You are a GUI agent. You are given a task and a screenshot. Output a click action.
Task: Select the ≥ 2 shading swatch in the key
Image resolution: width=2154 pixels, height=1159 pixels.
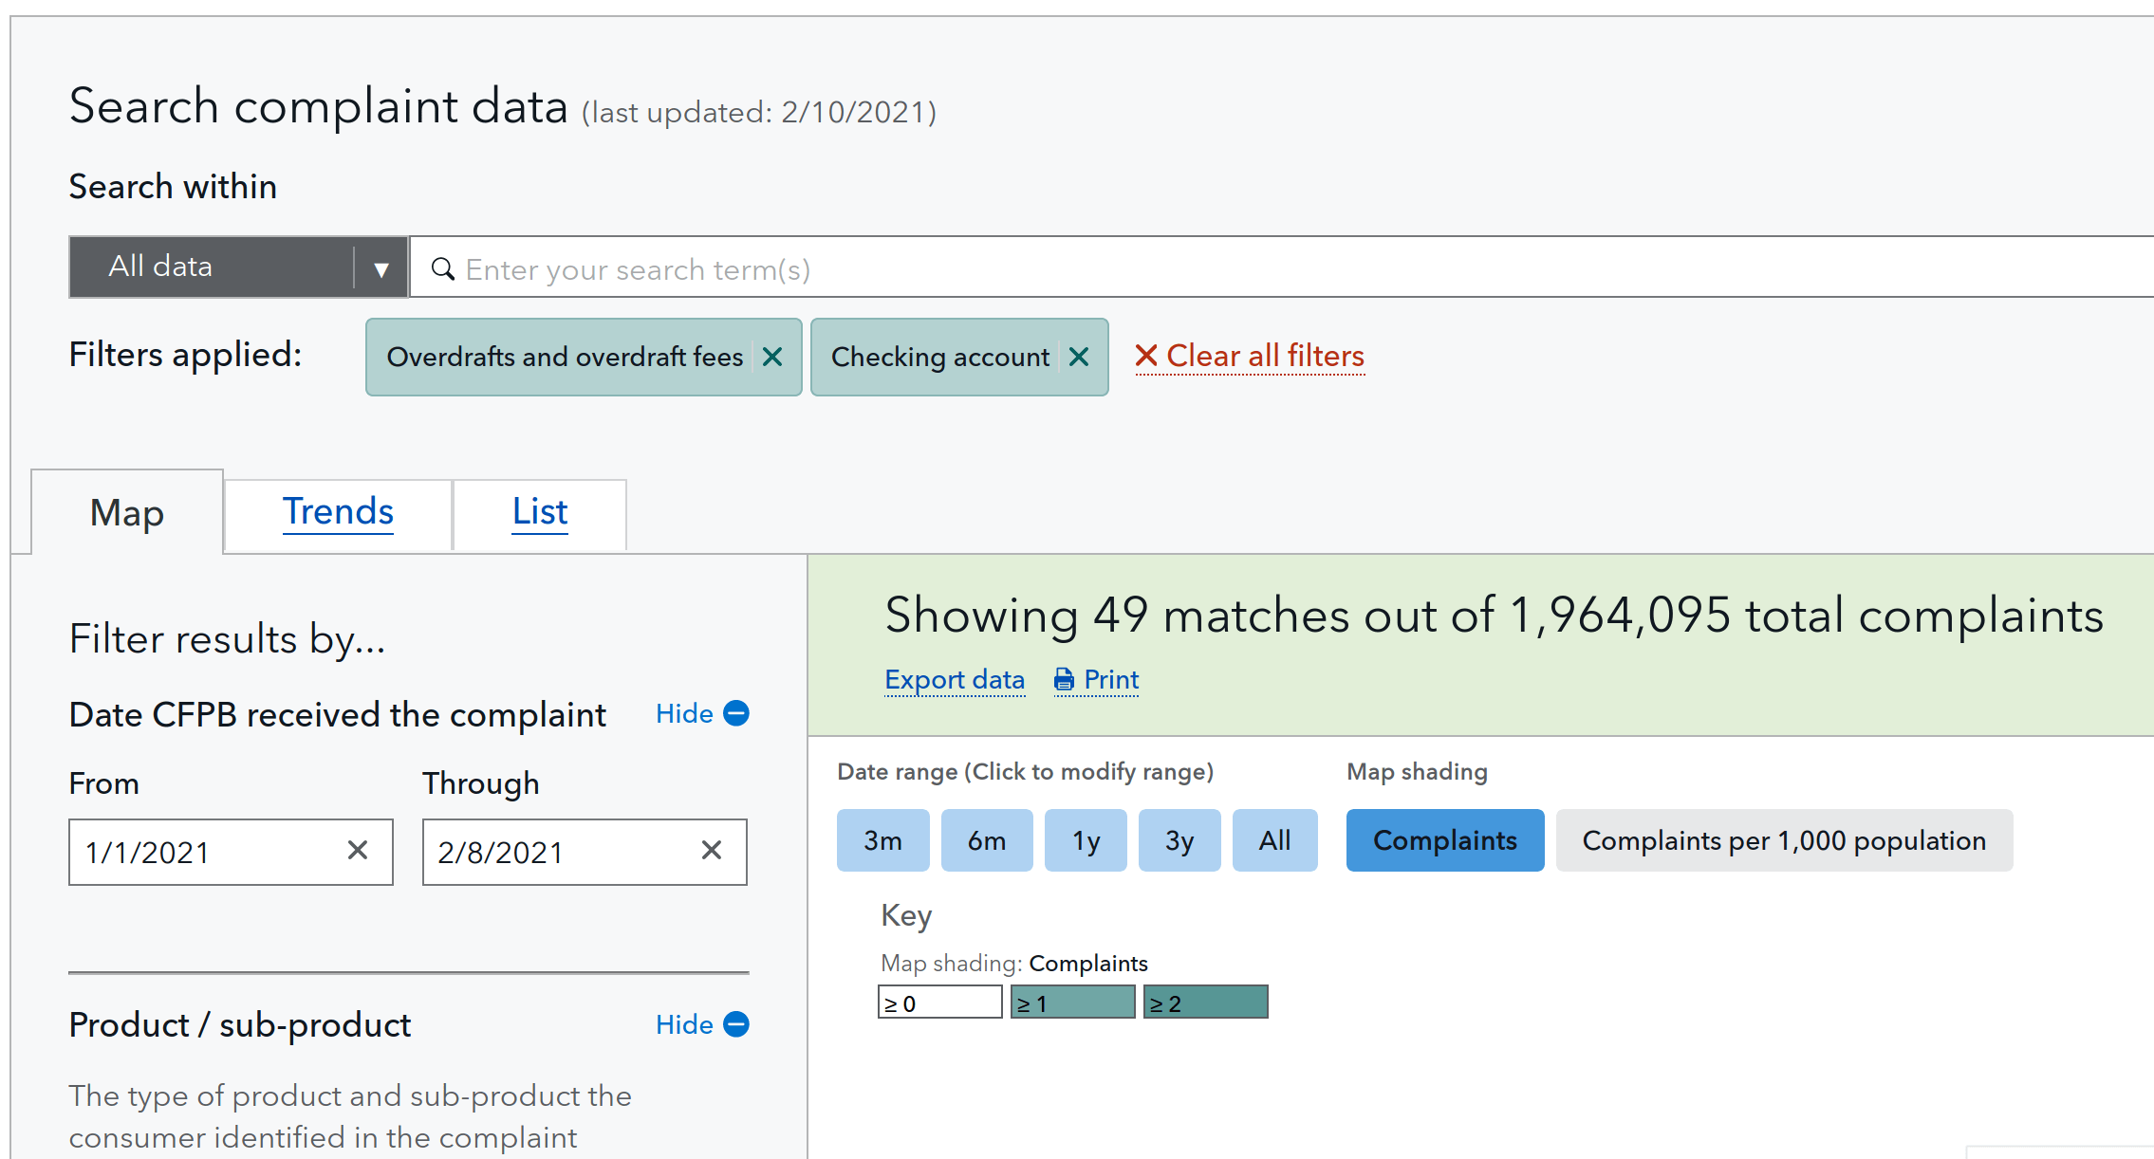click(1205, 1001)
